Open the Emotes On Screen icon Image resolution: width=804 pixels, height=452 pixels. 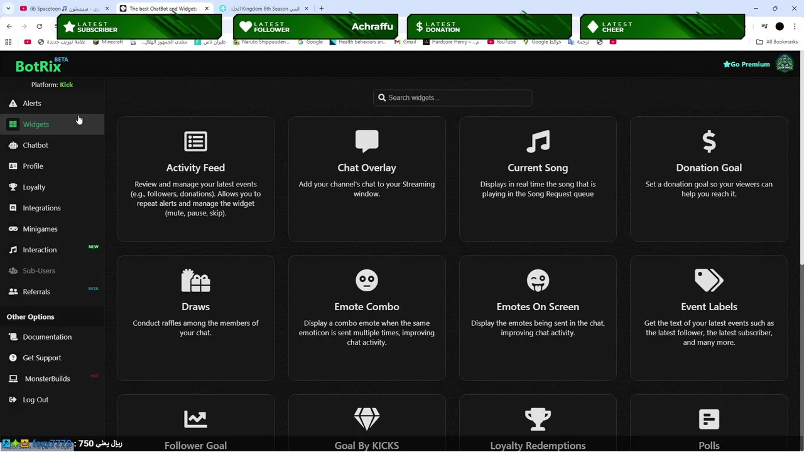pos(538,281)
